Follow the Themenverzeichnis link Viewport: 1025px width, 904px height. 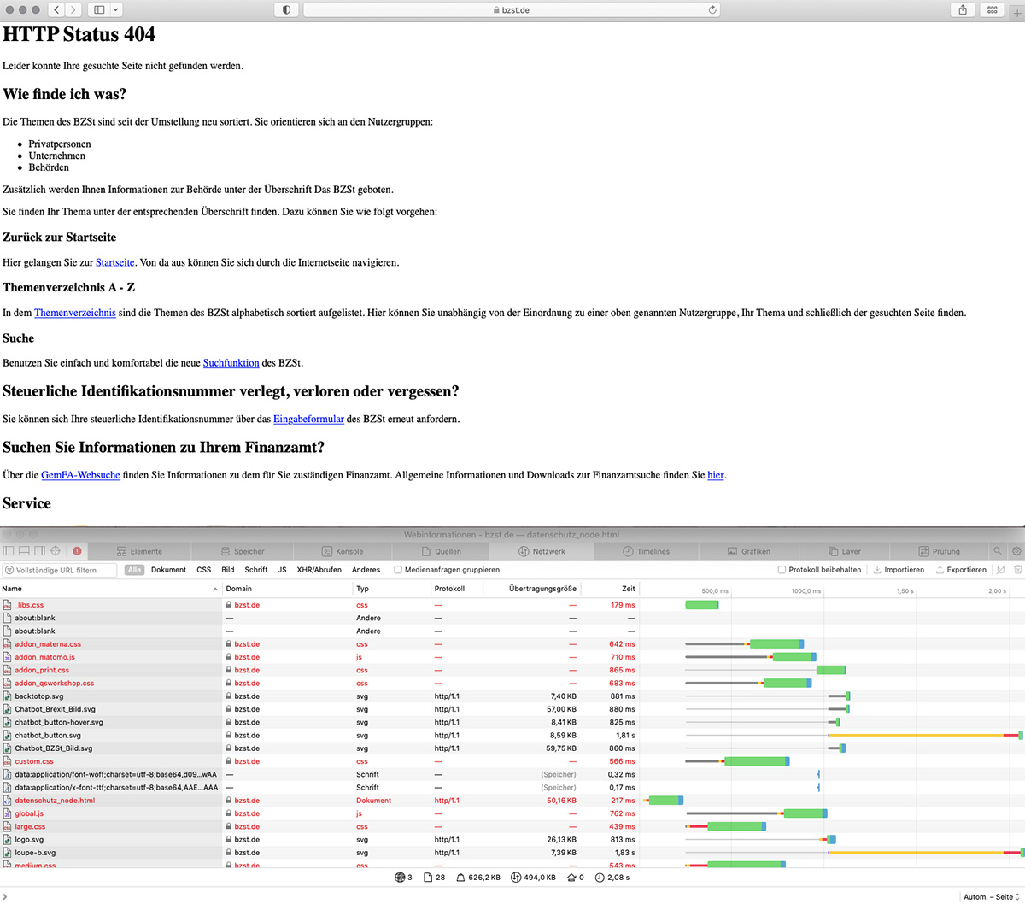[x=74, y=313]
